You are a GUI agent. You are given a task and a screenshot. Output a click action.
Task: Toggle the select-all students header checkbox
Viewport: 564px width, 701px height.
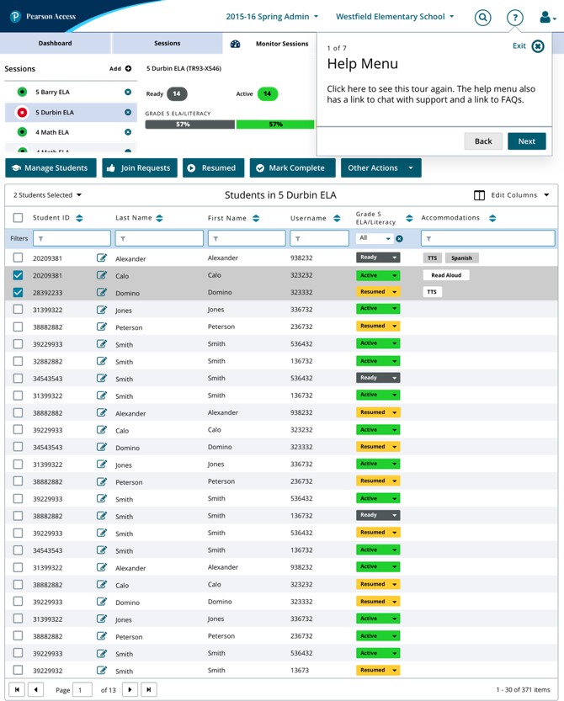point(18,218)
